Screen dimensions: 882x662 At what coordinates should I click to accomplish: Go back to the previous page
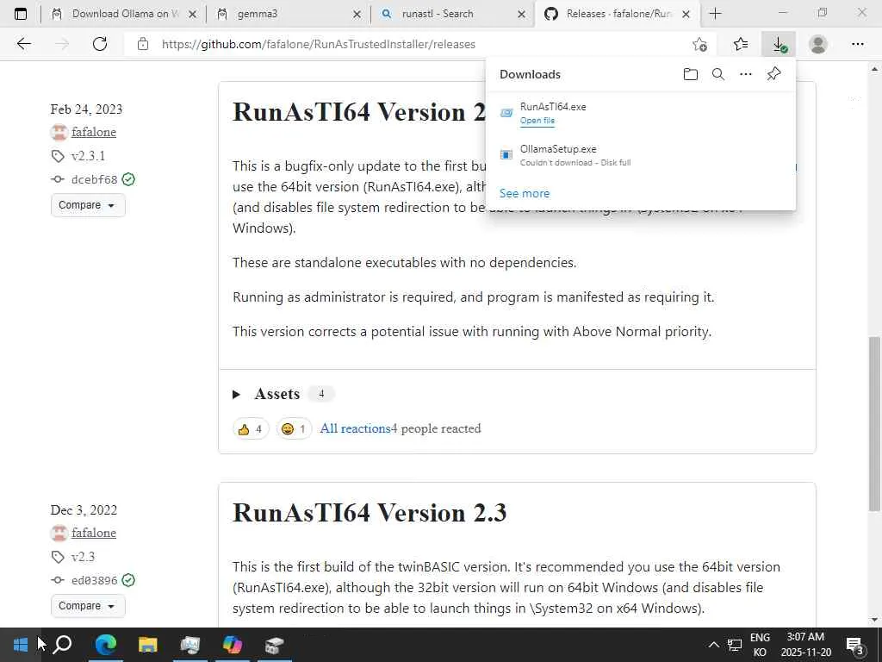[23, 44]
